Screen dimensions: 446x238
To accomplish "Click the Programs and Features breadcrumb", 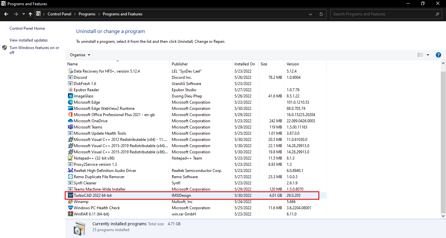I will coord(122,14).
